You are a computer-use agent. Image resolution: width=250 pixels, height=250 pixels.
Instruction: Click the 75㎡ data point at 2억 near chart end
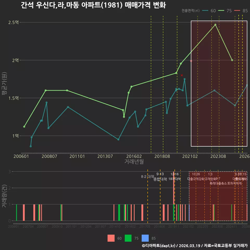[x=232, y=60]
